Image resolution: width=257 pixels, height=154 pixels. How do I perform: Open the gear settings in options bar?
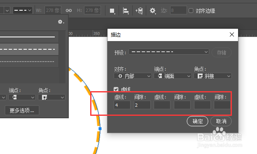click(152, 11)
